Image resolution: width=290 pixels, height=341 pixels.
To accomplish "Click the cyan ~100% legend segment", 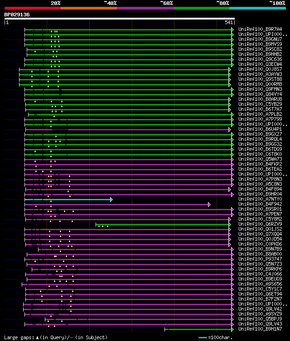I will click(258, 8).
